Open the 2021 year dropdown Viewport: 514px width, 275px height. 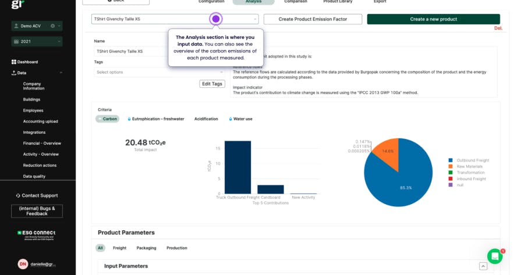(37, 42)
